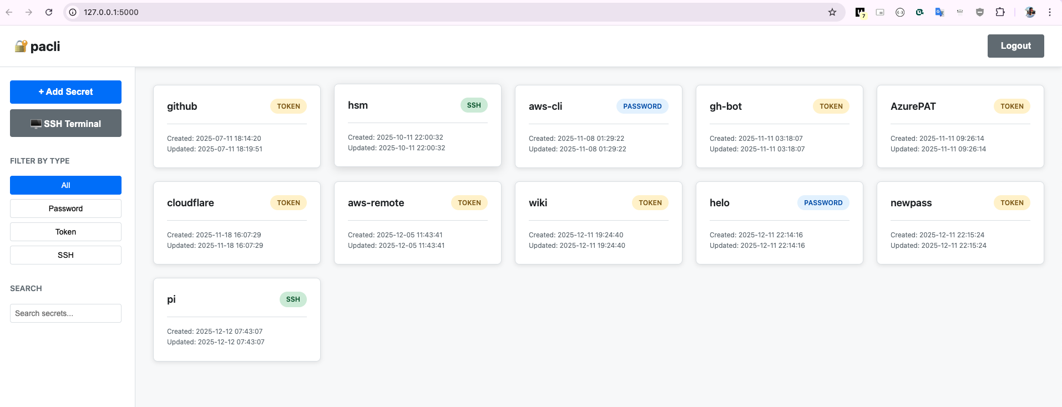Click the FILTER BY TYPE heading
Screen dimensions: 1062x407
click(40, 161)
